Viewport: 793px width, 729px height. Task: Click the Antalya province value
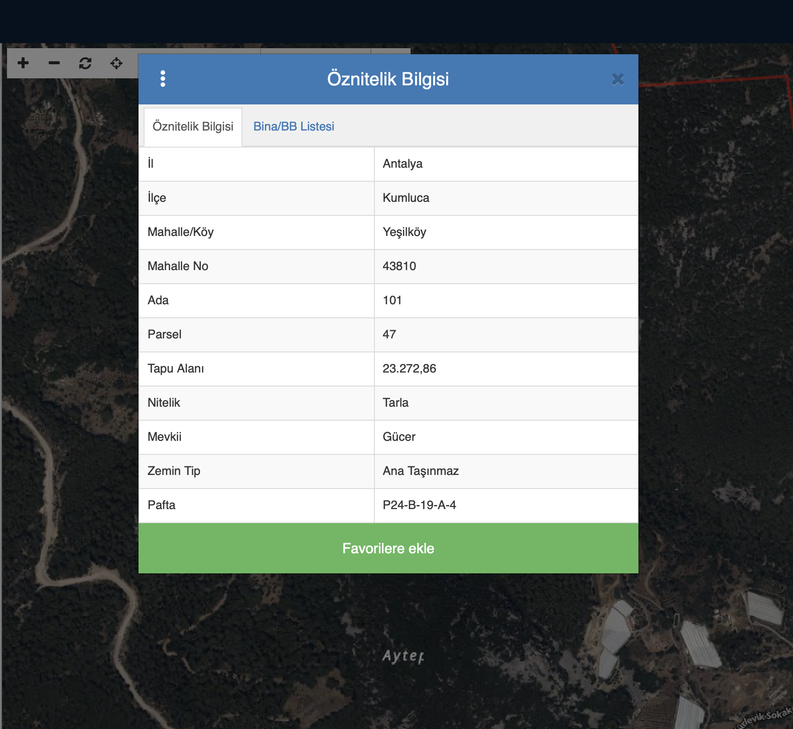tap(403, 164)
